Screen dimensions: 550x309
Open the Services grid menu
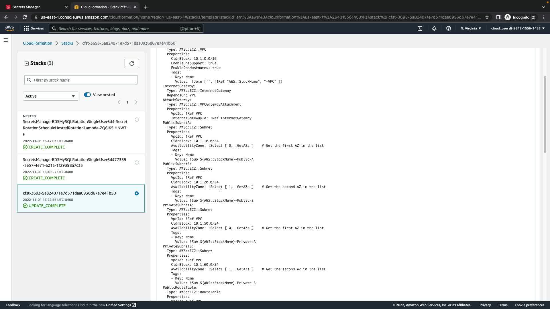click(x=34, y=28)
